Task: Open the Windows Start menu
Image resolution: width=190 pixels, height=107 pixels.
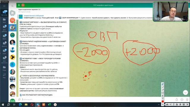Action: click(x=3, y=105)
